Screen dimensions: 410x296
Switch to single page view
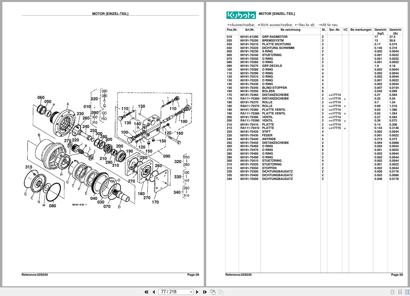coord(392,292)
